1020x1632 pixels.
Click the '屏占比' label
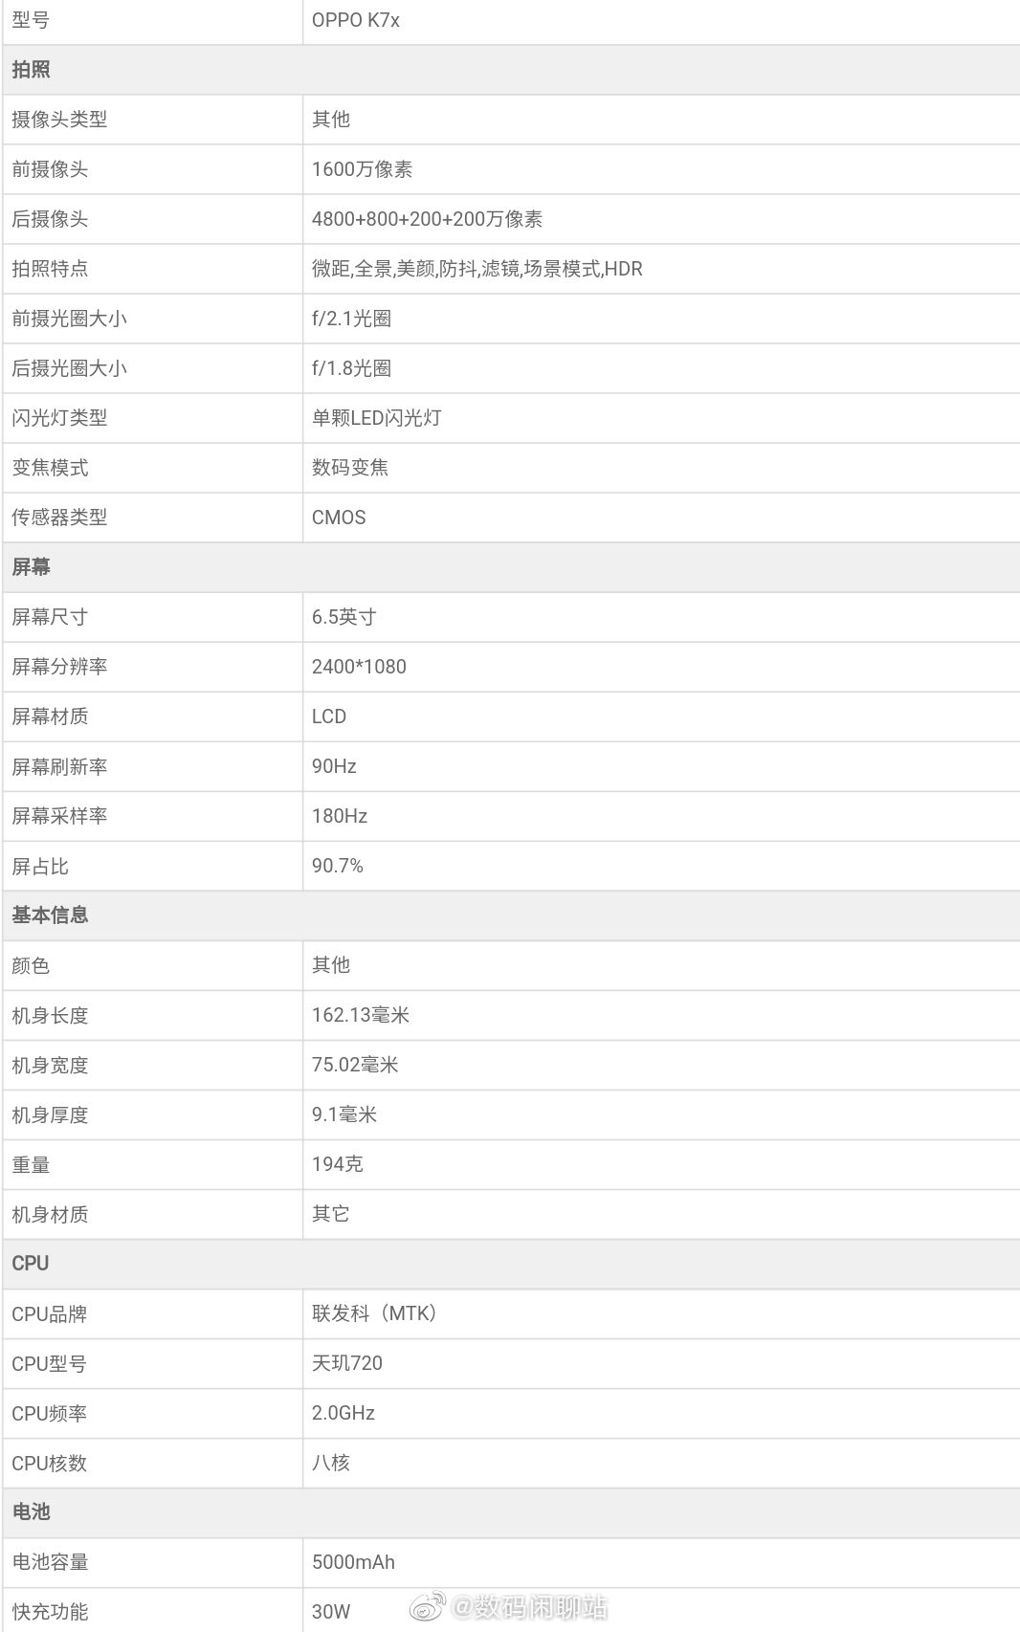(40, 867)
